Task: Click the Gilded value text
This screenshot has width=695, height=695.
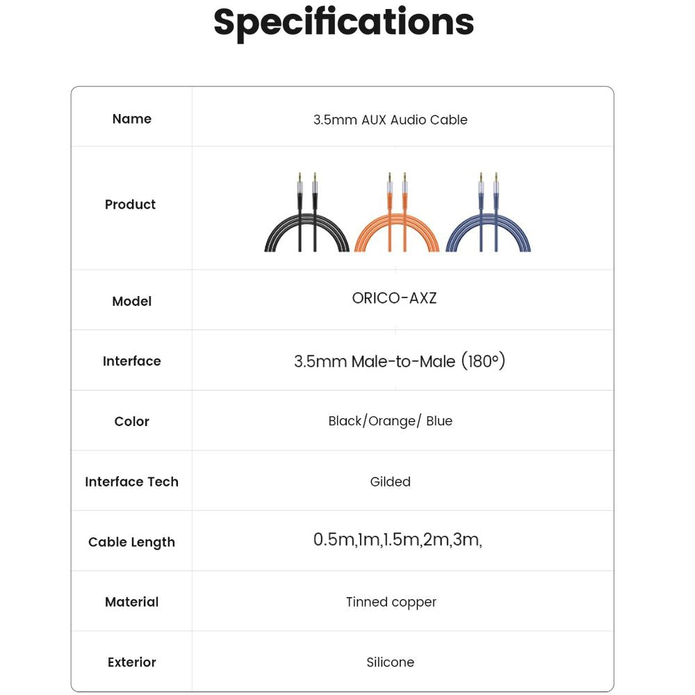Action: [x=390, y=482]
